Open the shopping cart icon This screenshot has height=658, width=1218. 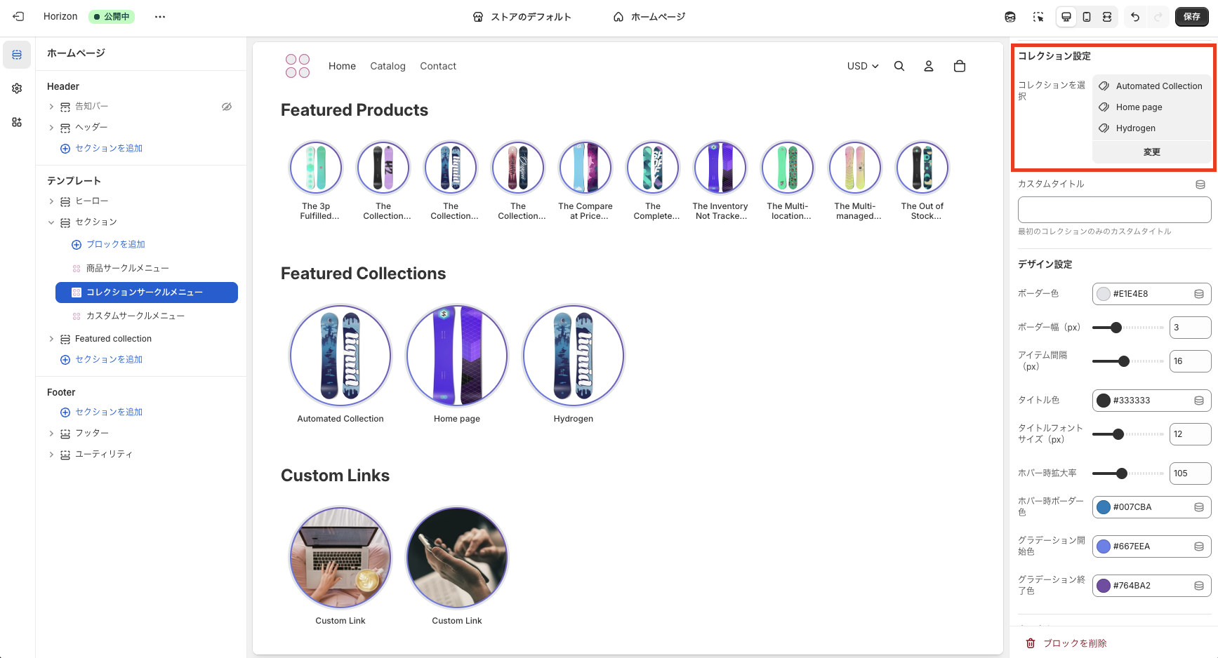(960, 66)
